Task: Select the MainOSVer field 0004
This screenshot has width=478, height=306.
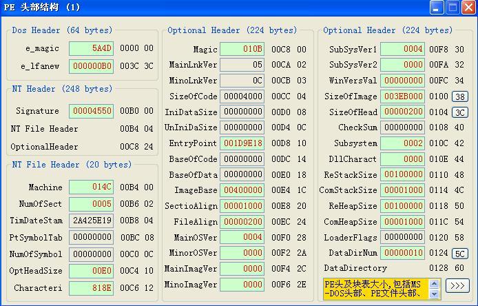Action: coord(242,237)
